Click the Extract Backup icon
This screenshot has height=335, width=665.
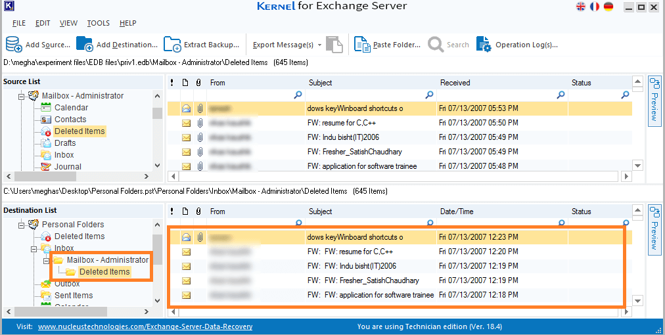[172, 44]
